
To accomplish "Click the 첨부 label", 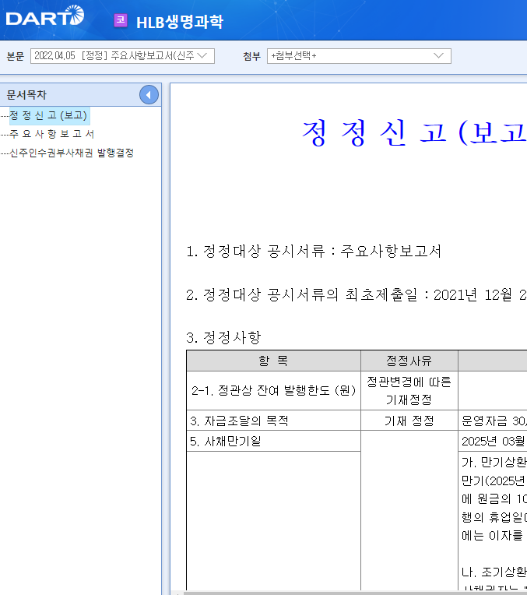I will (x=252, y=56).
